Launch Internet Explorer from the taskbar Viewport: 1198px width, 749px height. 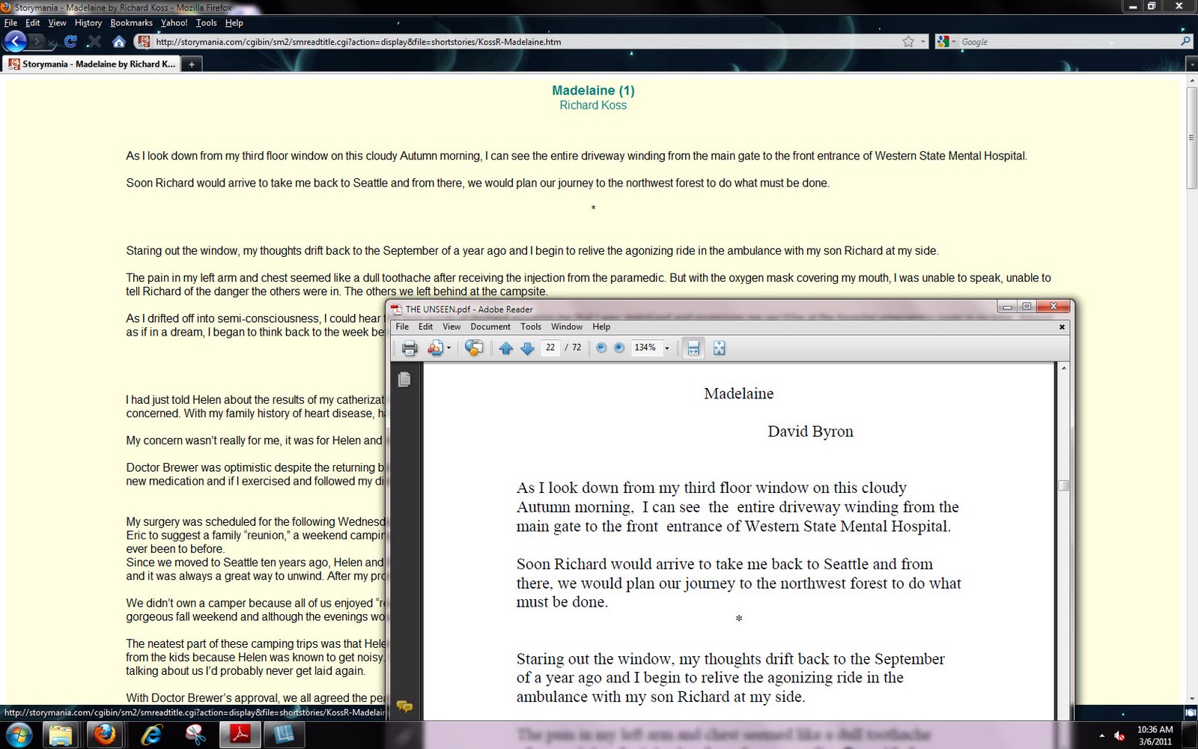(151, 736)
